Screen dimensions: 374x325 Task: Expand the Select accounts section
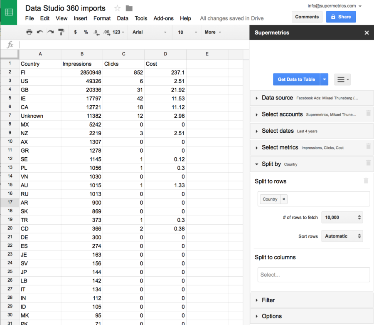tap(308, 114)
